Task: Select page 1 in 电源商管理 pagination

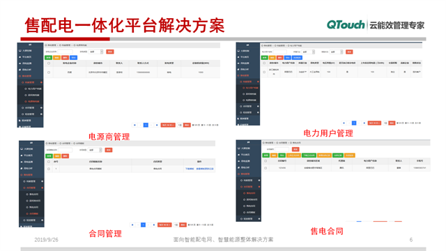Action: tap(146, 125)
